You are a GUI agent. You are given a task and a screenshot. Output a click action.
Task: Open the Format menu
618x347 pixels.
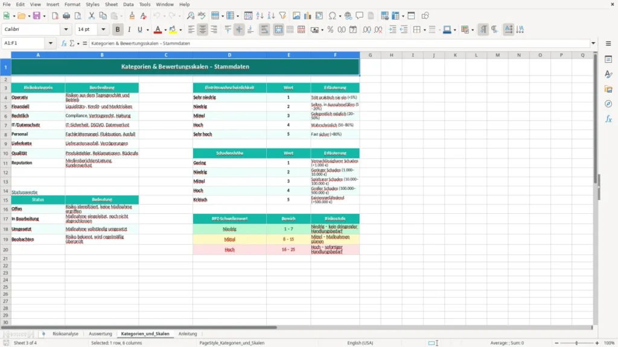coord(72,4)
